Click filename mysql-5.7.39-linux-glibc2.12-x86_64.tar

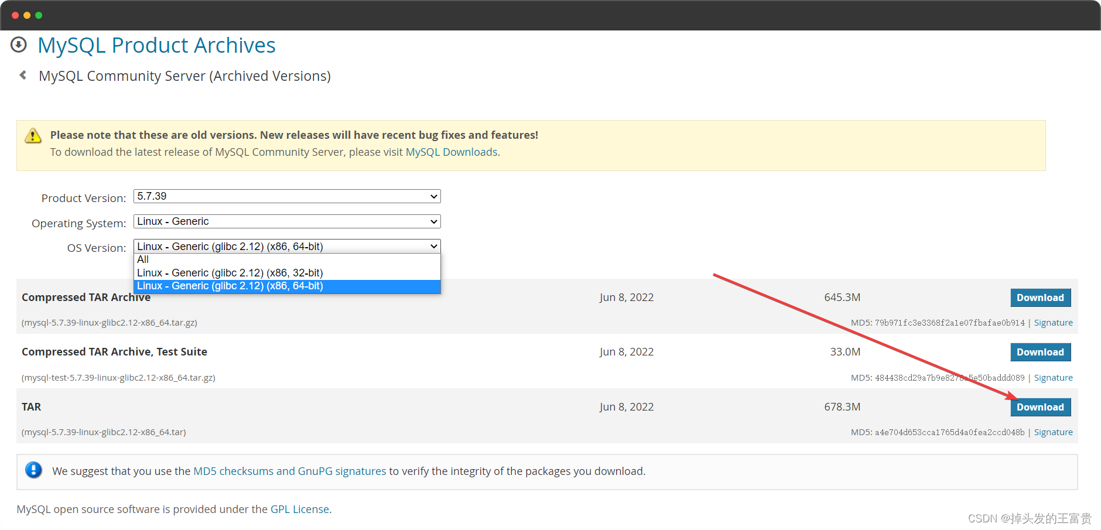[104, 432]
